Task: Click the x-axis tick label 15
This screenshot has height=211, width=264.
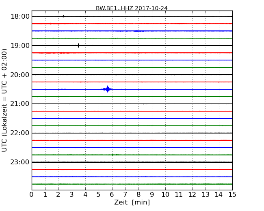Action: tap(232, 194)
